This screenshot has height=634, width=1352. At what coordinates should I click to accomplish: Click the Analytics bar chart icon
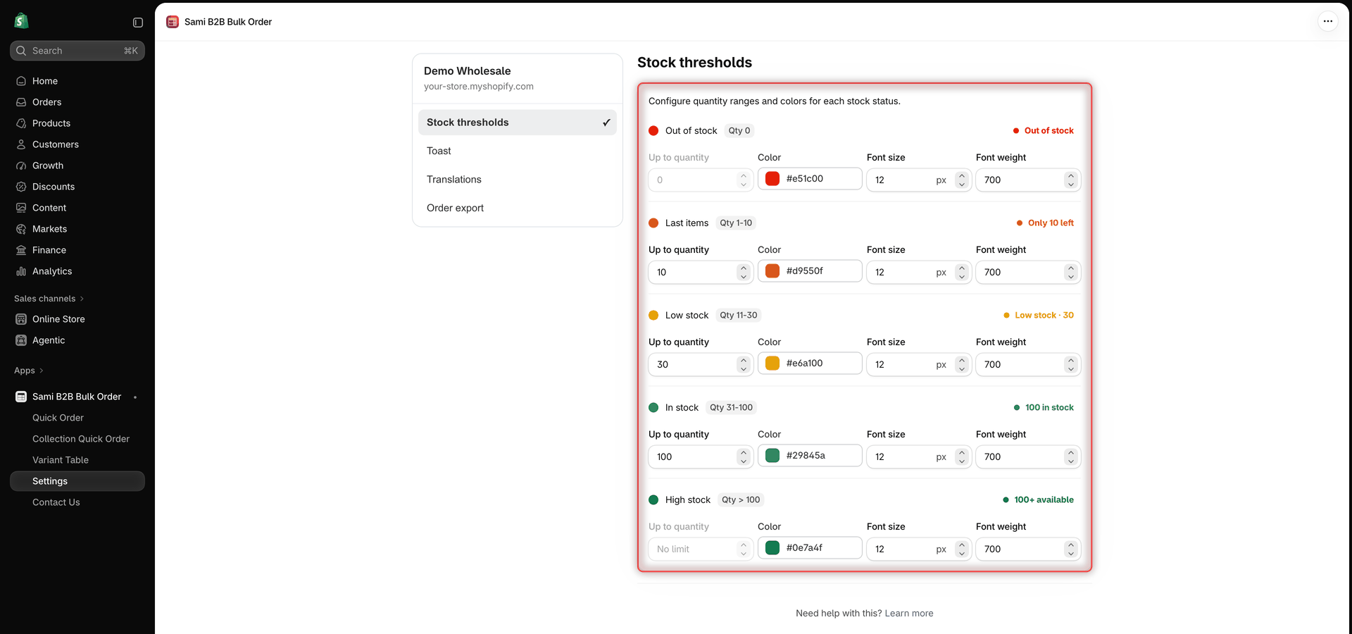pos(21,271)
